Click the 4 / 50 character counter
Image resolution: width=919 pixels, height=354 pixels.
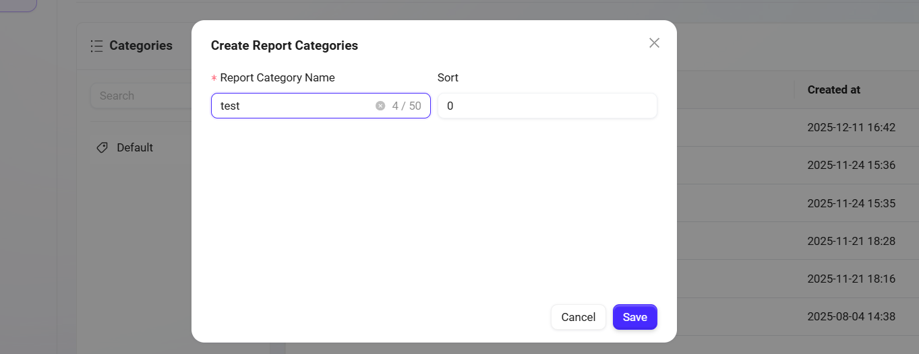(407, 106)
